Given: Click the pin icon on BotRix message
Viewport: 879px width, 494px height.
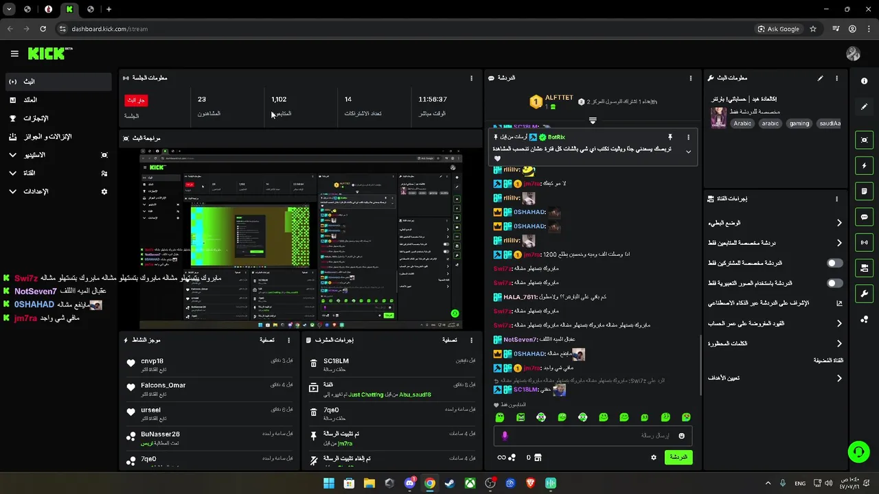Looking at the screenshot, I should [x=670, y=137].
